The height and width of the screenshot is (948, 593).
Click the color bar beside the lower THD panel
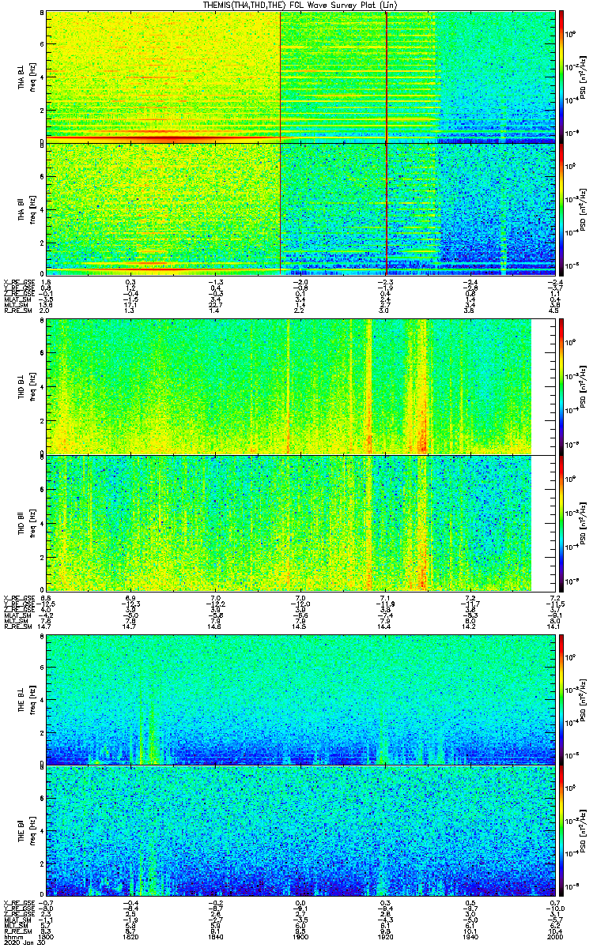click(562, 523)
